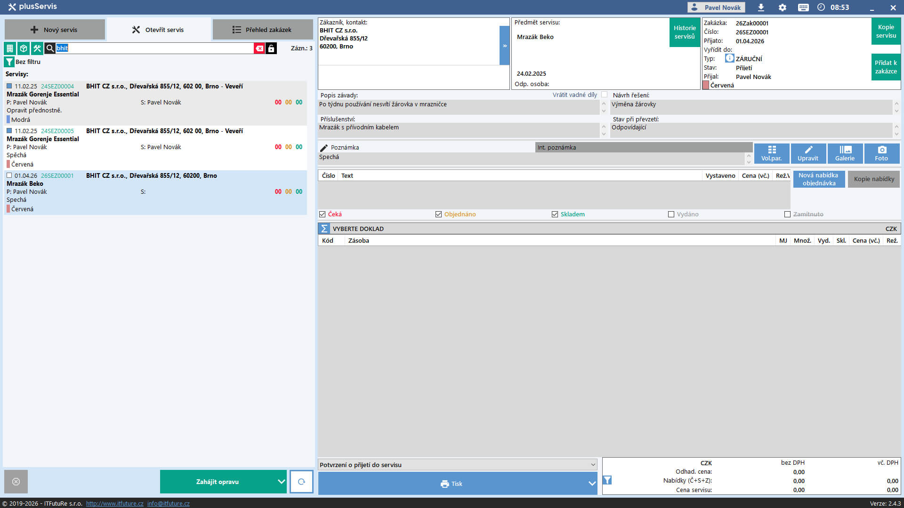Viewport: 904px width, 508px height.
Task: Expand Tisk print options arrow
Action: click(x=592, y=484)
